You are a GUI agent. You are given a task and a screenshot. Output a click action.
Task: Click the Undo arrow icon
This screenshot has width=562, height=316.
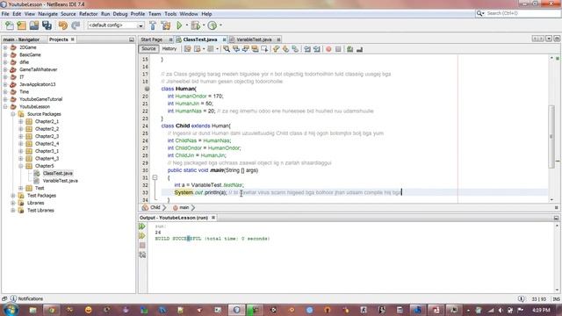pos(63,25)
